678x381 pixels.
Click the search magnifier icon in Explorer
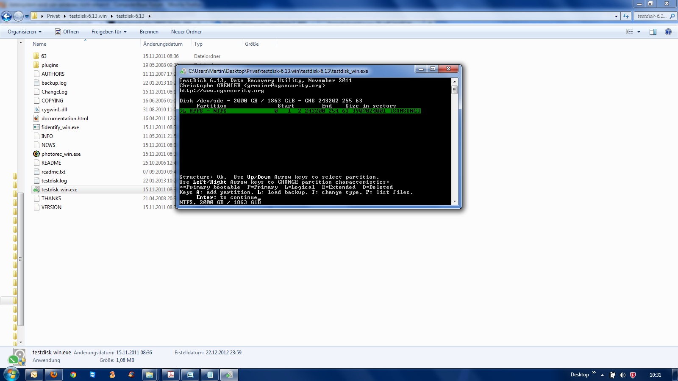[672, 16]
